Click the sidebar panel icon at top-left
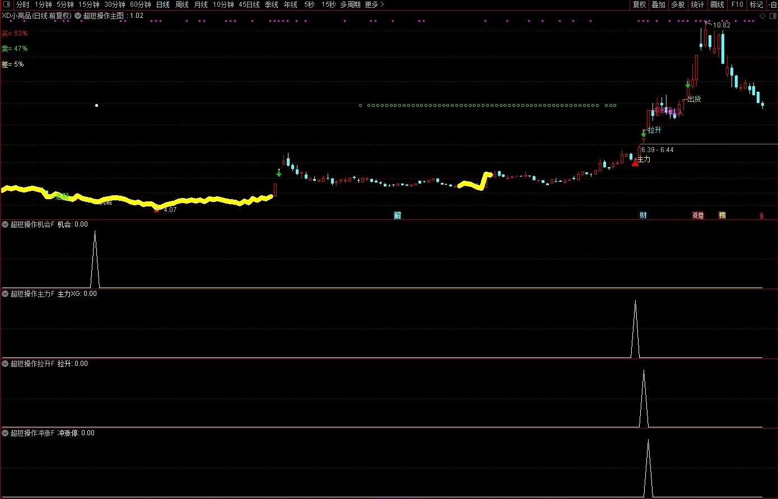 point(7,4)
